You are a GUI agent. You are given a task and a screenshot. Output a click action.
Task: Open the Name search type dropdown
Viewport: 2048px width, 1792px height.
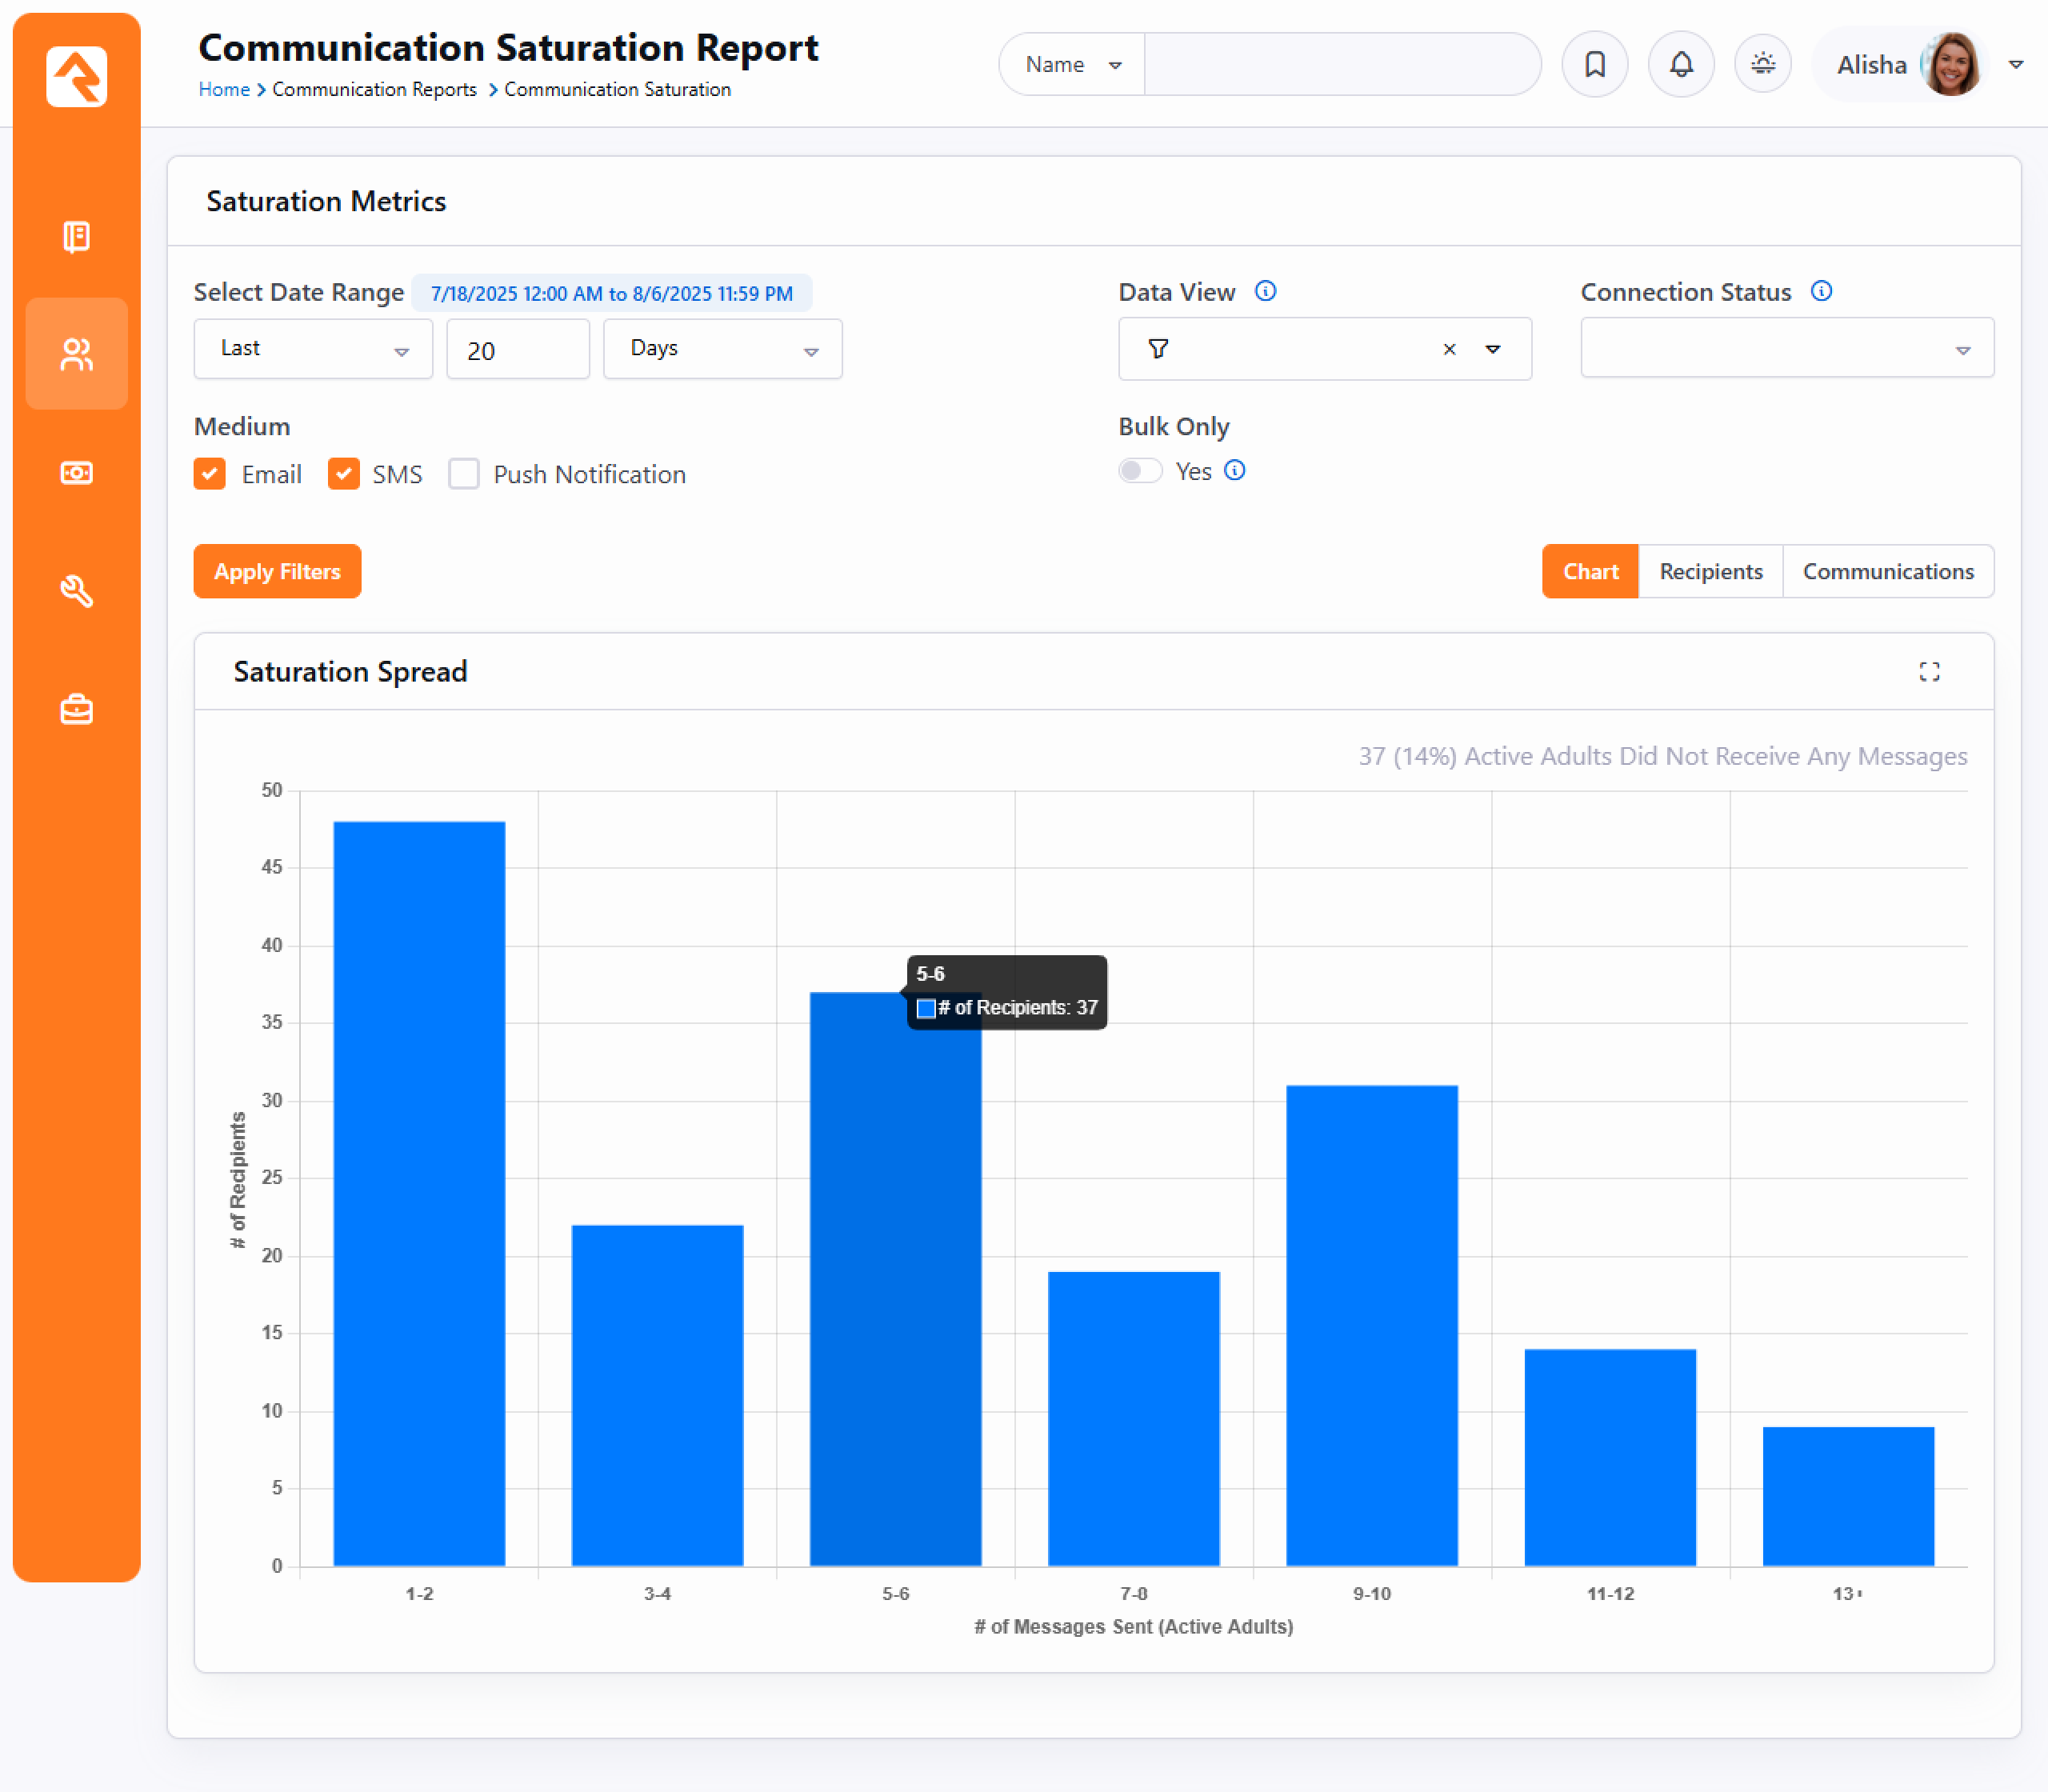(1072, 65)
